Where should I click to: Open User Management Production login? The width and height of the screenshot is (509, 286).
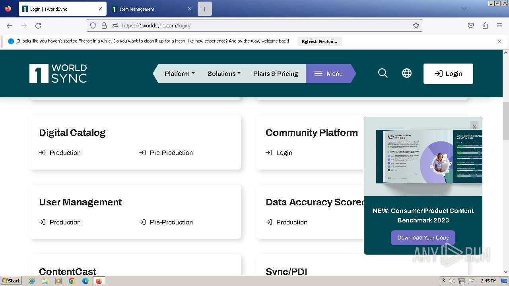[60, 222]
